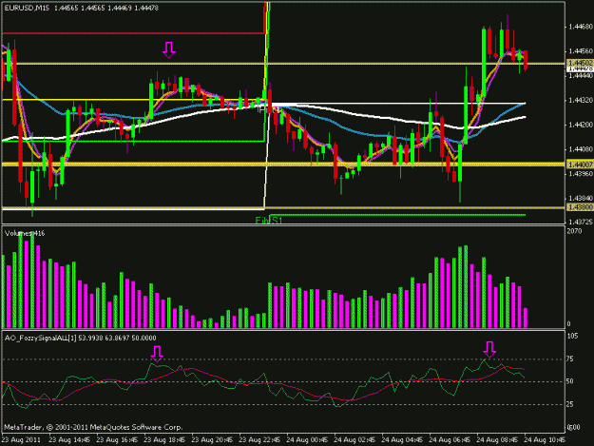Click the 1.43960 price axis label
Viewport: 594px width, 446px height.
point(581,174)
